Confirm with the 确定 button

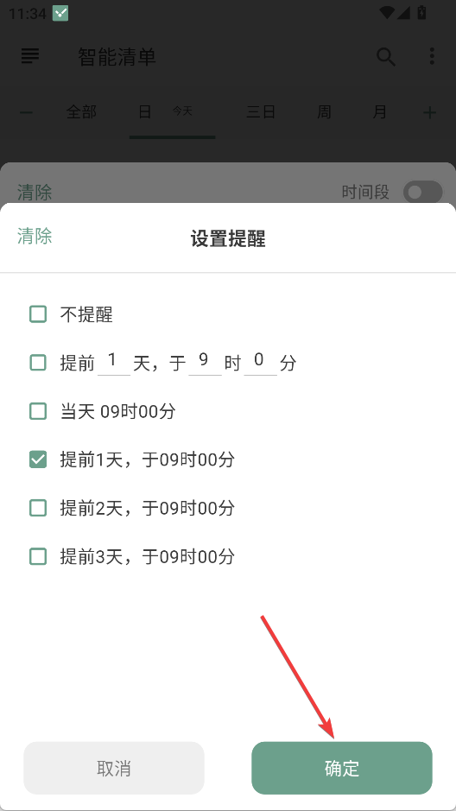(342, 768)
